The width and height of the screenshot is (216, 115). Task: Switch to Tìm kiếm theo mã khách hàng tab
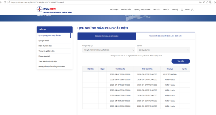(x=107, y=36)
